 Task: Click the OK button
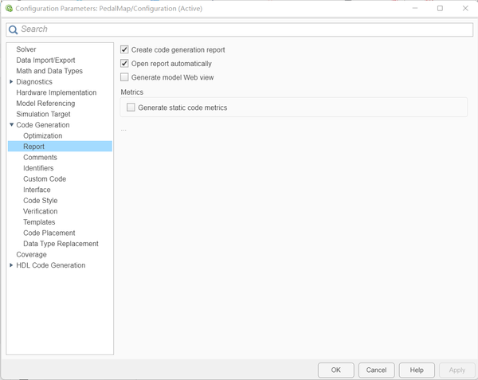(x=335, y=370)
